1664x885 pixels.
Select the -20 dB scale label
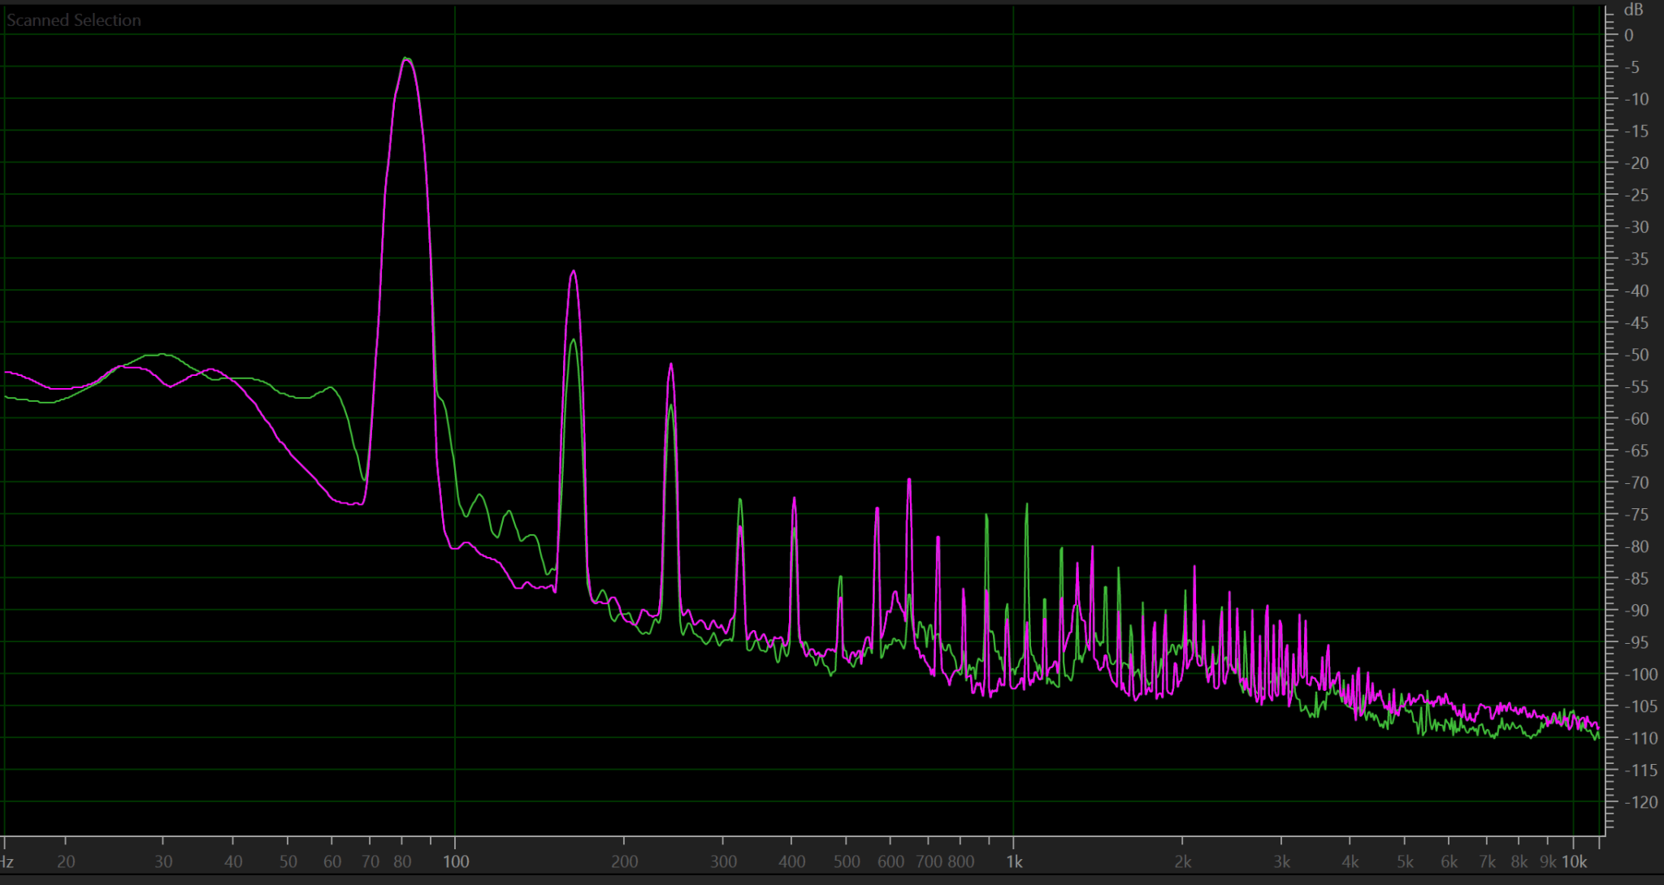point(1636,163)
